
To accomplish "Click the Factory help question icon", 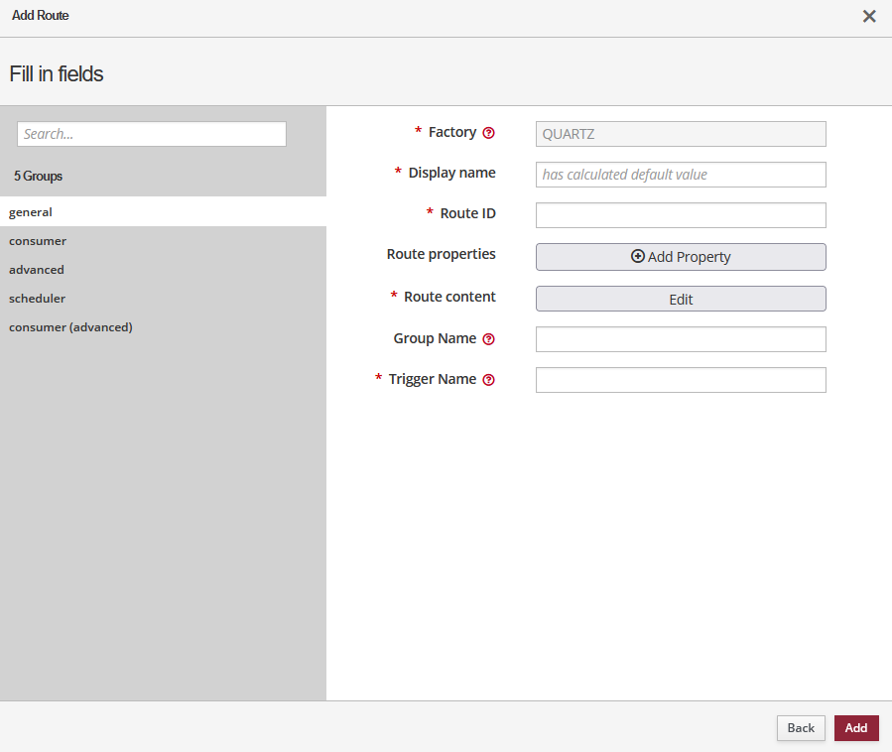I will (x=488, y=133).
